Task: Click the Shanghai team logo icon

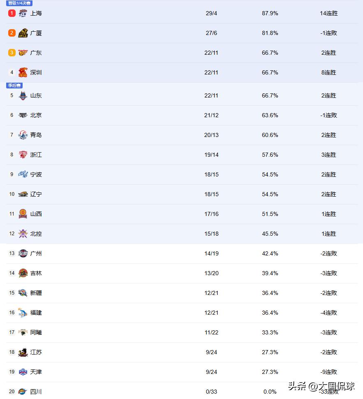Action: tap(23, 13)
